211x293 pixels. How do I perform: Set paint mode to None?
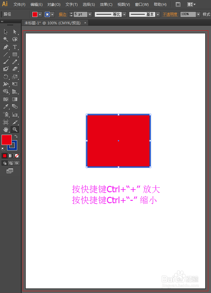(x=17, y=156)
